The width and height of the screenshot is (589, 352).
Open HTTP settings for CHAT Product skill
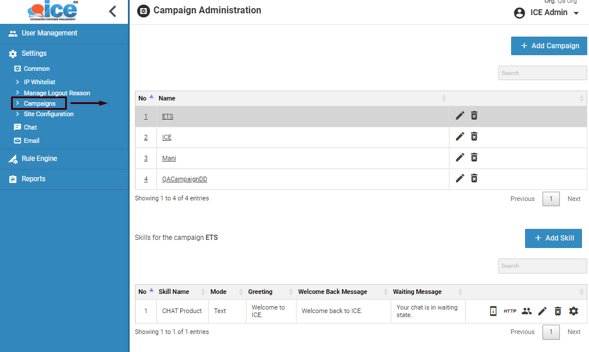click(510, 311)
